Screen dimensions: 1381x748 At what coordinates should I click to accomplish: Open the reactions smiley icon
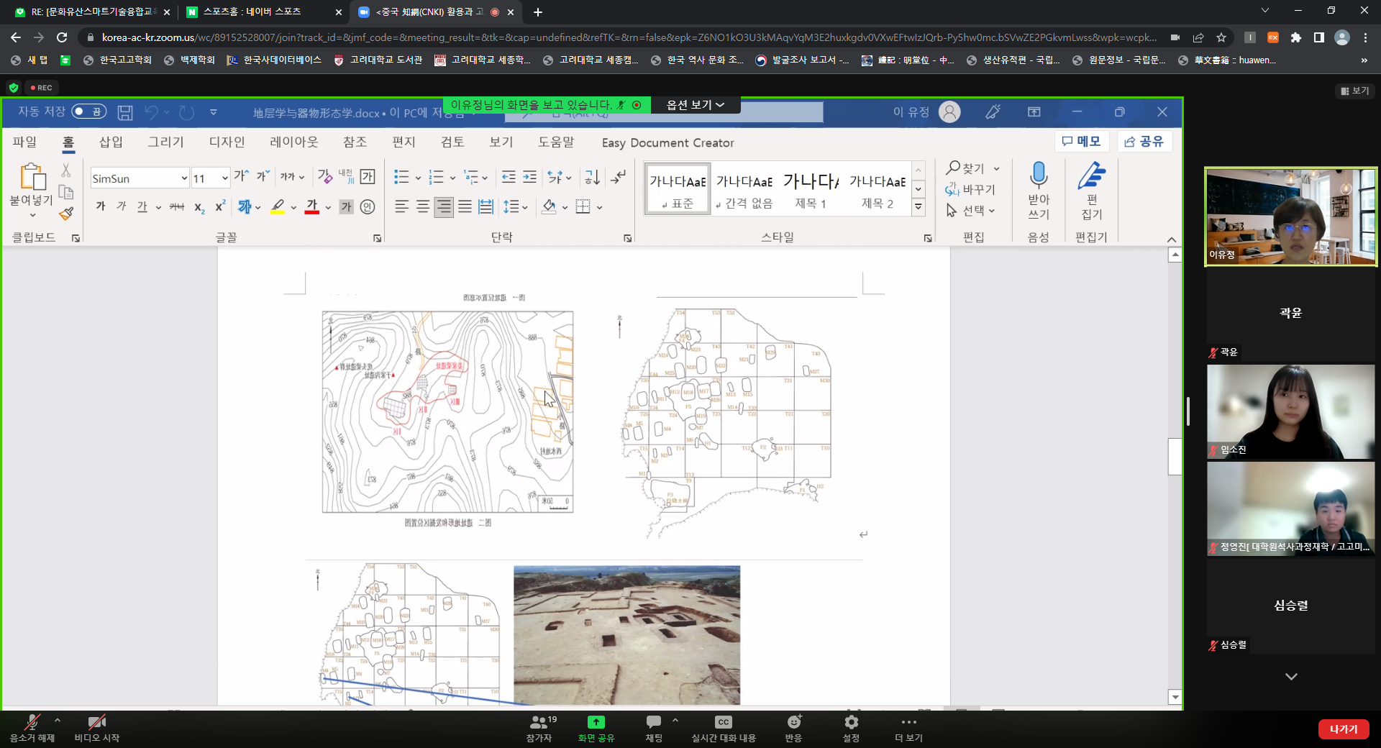793,722
